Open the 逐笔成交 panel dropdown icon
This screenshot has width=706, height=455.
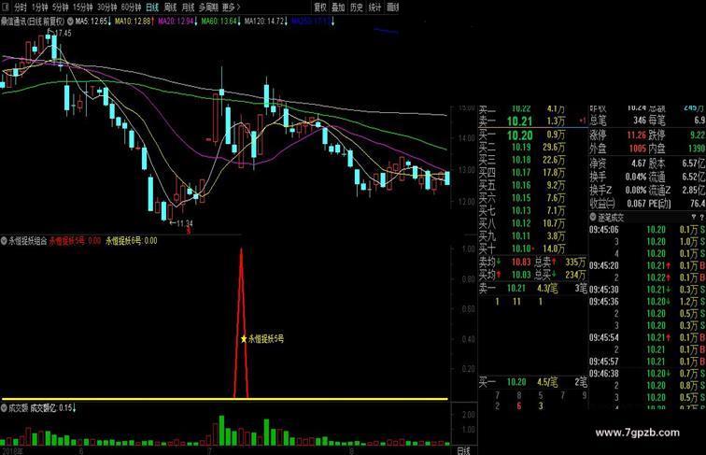[593, 218]
